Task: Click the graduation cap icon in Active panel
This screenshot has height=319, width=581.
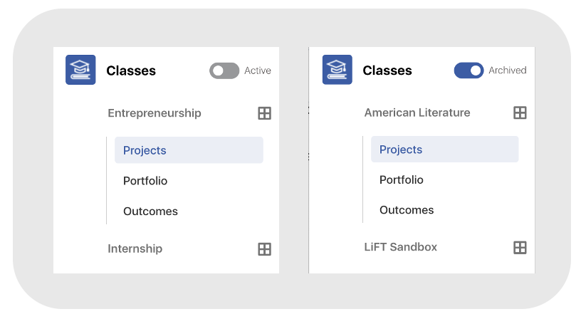Action: click(x=80, y=70)
